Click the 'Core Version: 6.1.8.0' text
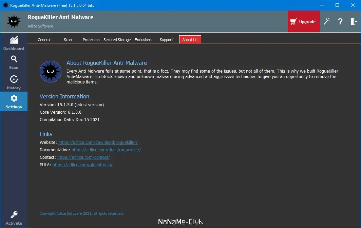This screenshot has height=228, width=361. (60, 112)
